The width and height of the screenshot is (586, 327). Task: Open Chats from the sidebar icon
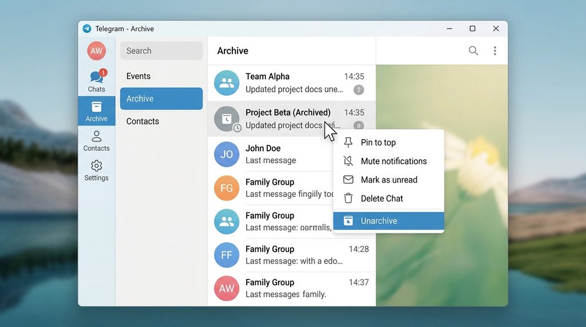96,78
